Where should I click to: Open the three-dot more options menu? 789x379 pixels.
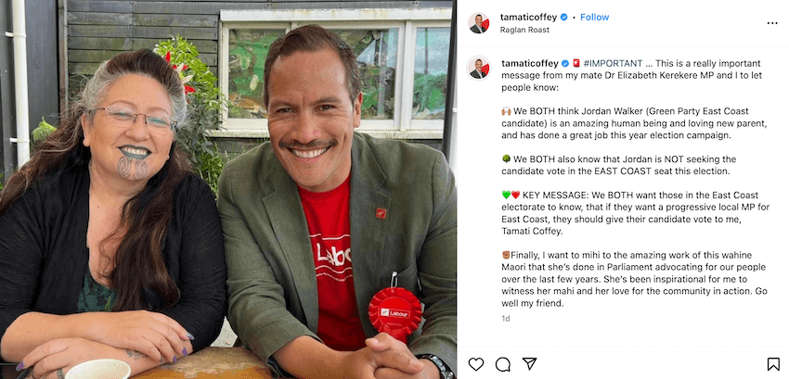[772, 23]
